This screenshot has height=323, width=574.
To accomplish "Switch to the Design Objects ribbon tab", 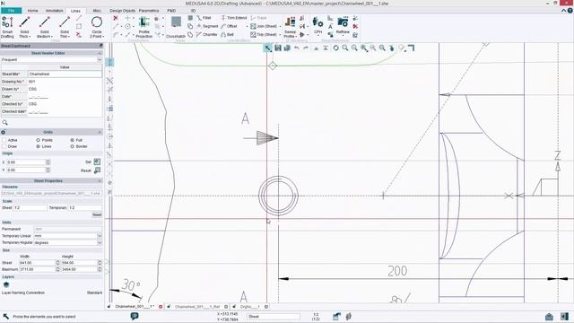I will (x=122, y=11).
